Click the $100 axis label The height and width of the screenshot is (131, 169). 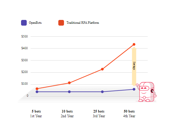pyautogui.click(x=25, y=84)
